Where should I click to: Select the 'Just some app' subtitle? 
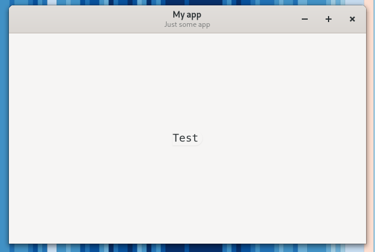187,24
